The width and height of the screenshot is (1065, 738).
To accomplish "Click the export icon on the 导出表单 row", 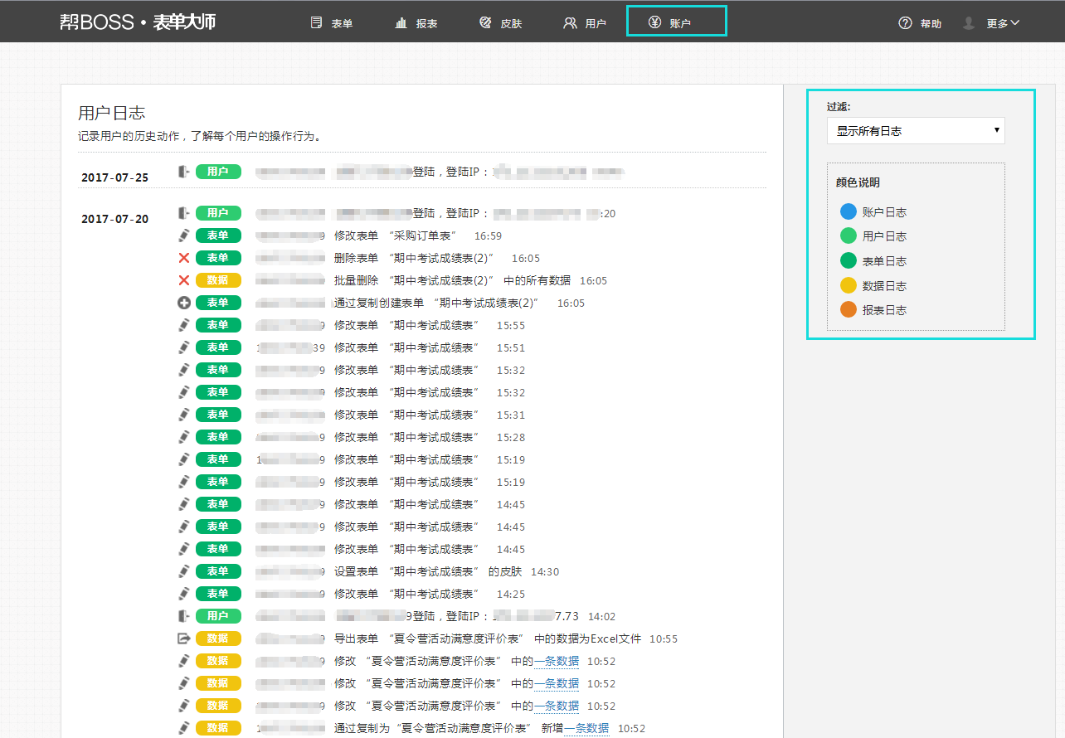I will 184,638.
